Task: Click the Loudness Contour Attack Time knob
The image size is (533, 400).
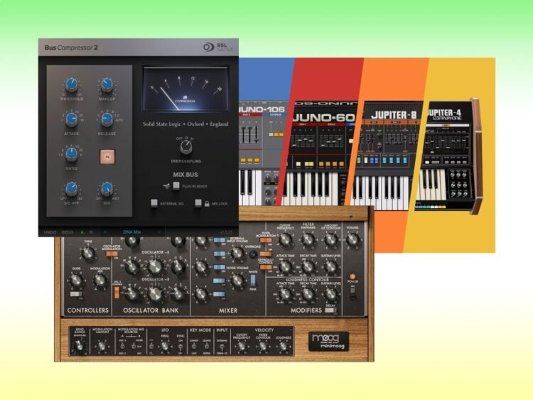Action: pyautogui.click(x=285, y=294)
